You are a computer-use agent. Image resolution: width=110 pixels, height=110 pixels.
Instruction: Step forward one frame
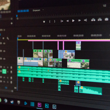(x=79, y=20)
